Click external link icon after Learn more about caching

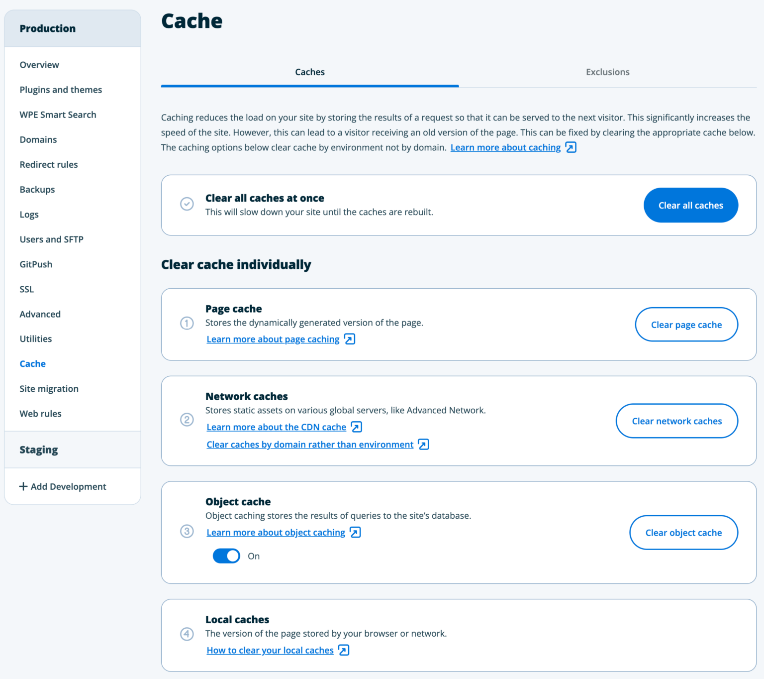pyautogui.click(x=571, y=147)
